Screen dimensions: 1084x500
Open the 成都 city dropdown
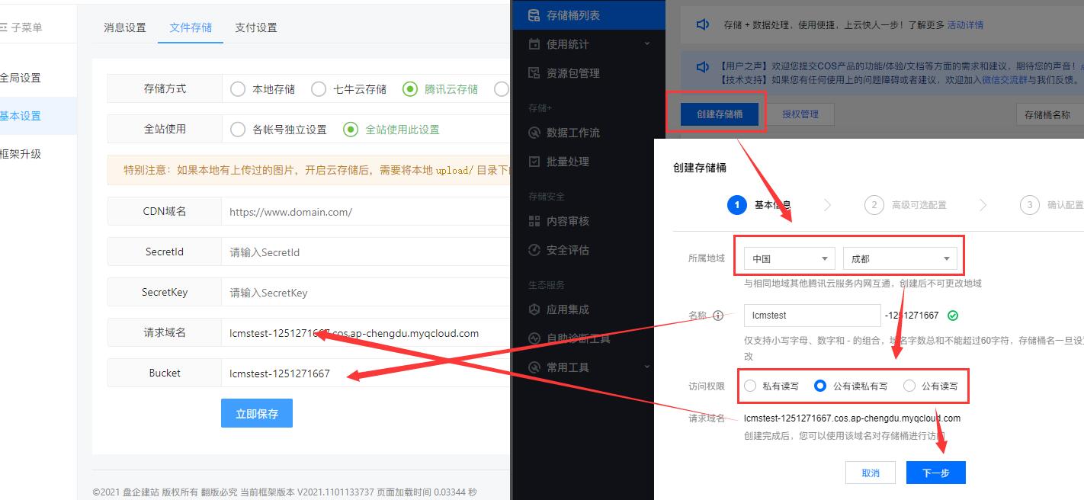(x=900, y=259)
